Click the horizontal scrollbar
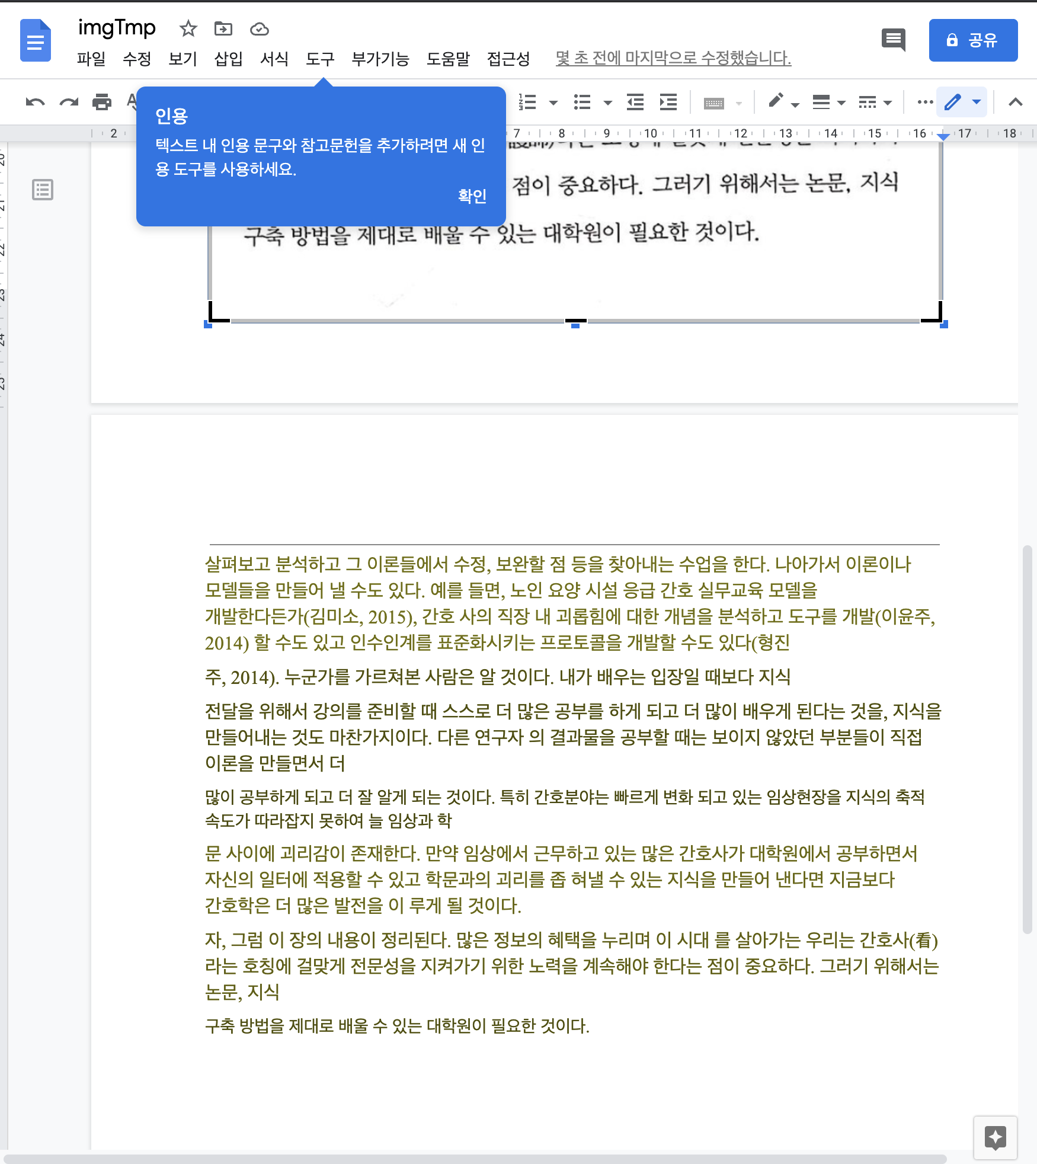The height and width of the screenshot is (1164, 1037). tap(475, 1159)
